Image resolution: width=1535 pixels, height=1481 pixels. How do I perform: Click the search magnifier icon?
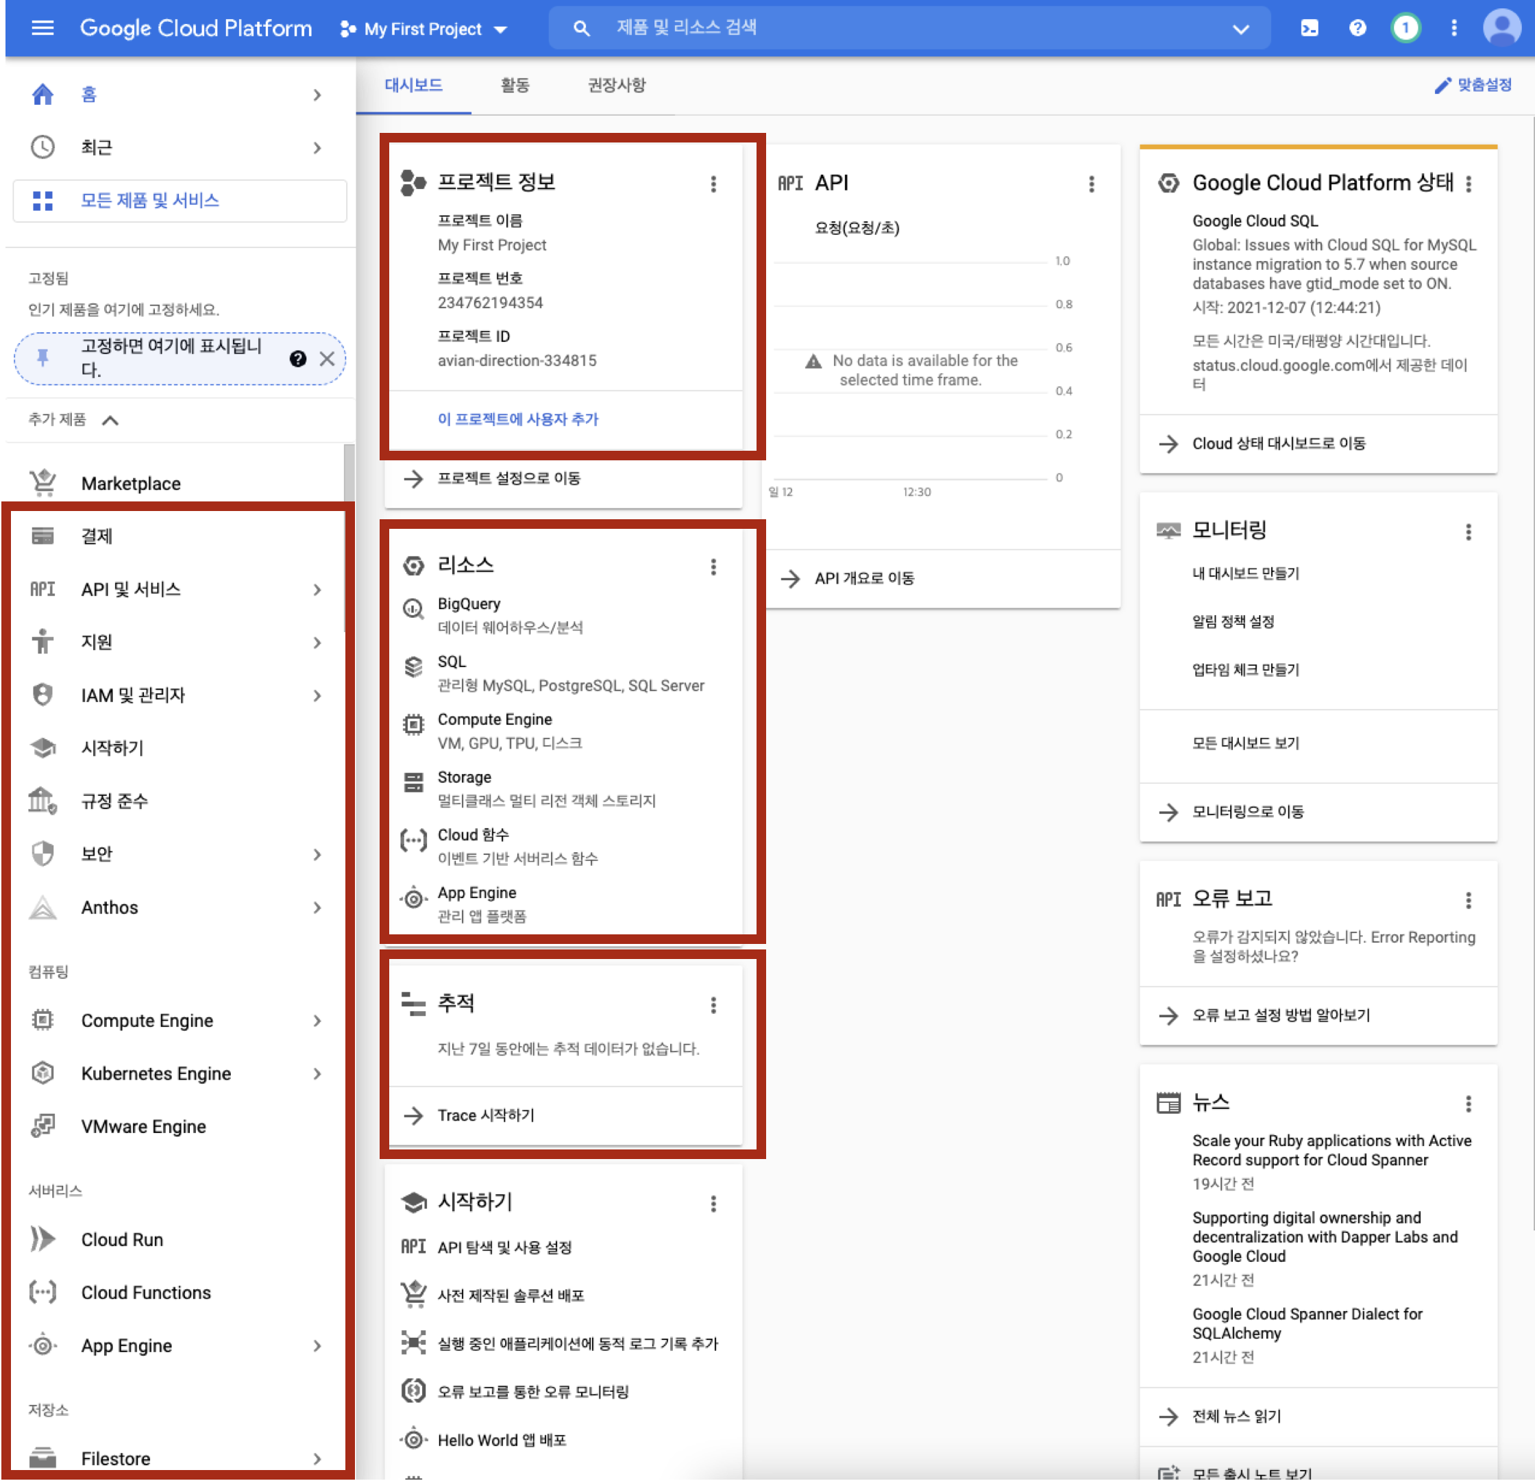[581, 28]
